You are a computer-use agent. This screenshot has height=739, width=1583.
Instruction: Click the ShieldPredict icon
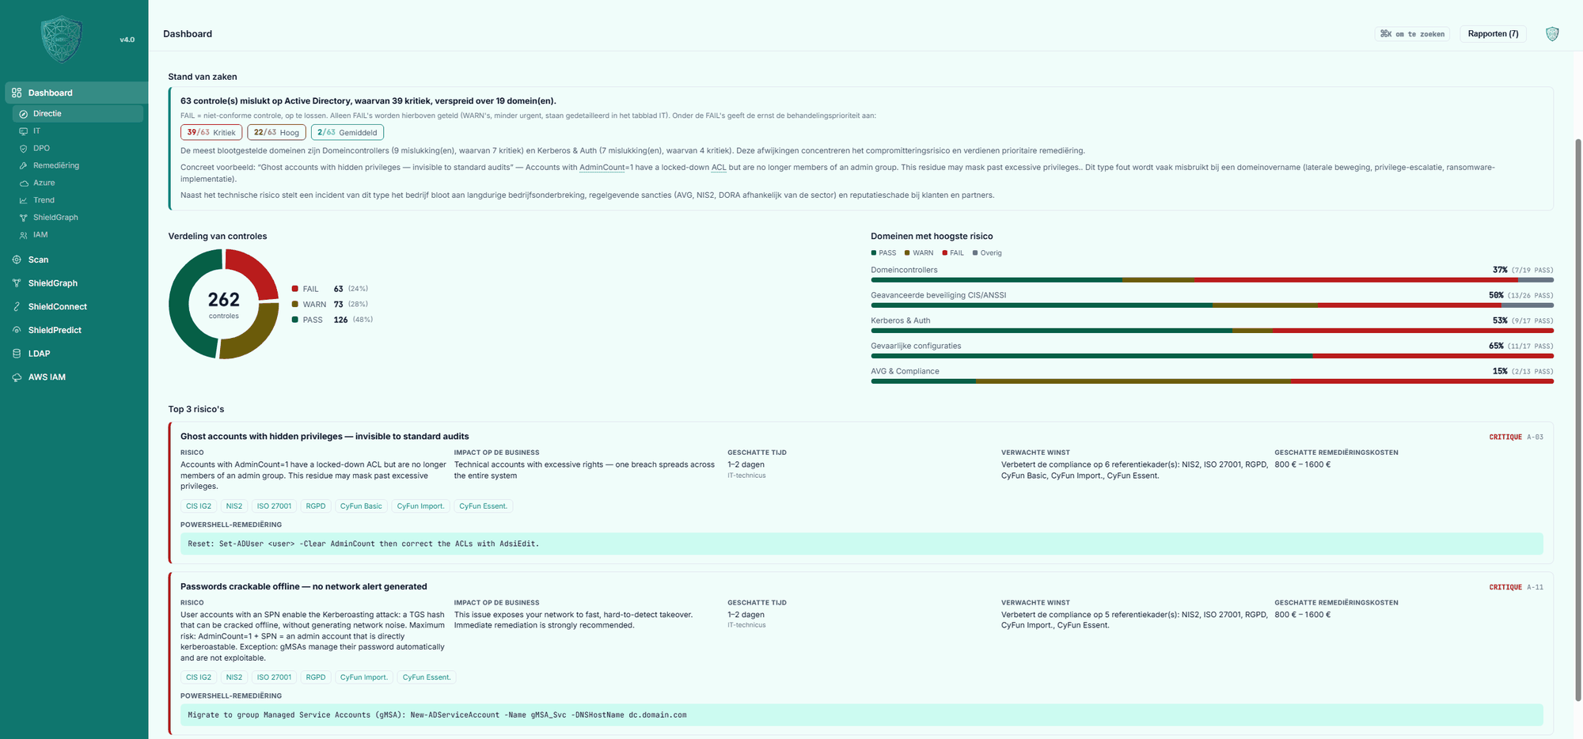pyautogui.click(x=17, y=330)
